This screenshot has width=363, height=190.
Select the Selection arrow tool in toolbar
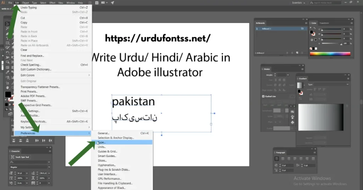point(7,24)
